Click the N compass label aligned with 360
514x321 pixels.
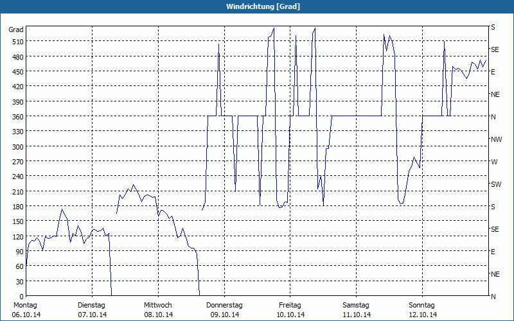click(x=493, y=117)
